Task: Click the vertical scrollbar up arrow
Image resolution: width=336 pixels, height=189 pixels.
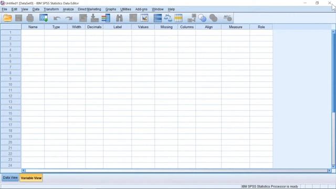Action: tap(333, 31)
